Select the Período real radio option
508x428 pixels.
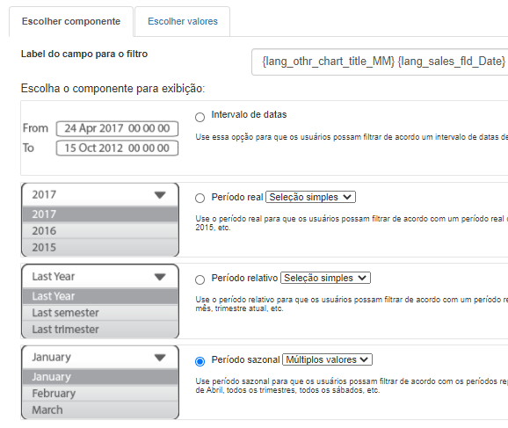tap(200, 198)
